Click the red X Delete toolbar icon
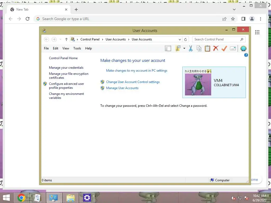The width and height of the screenshot is (271, 203). coord(216,48)
